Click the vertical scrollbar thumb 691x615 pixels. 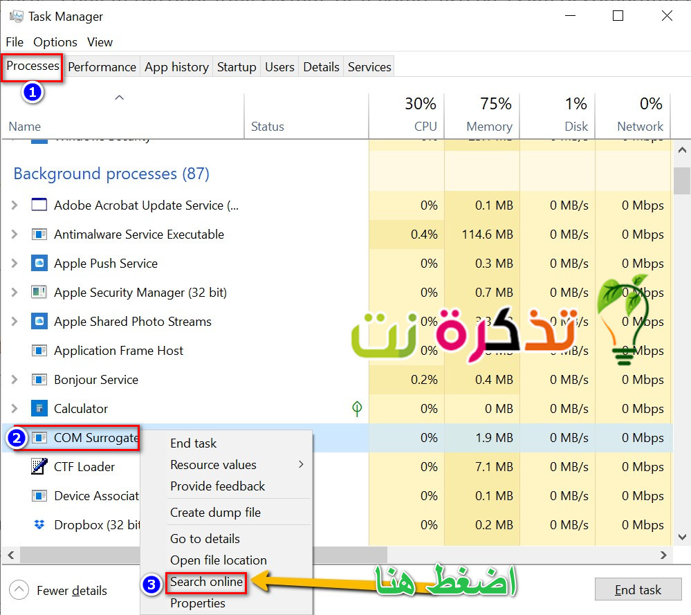point(682,181)
